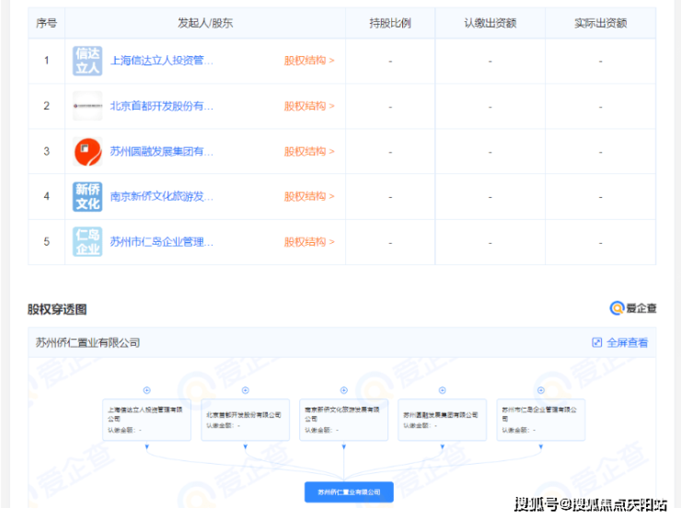Click the 股权穿透图 section heading
The height and width of the screenshot is (519, 681).
click(x=57, y=309)
